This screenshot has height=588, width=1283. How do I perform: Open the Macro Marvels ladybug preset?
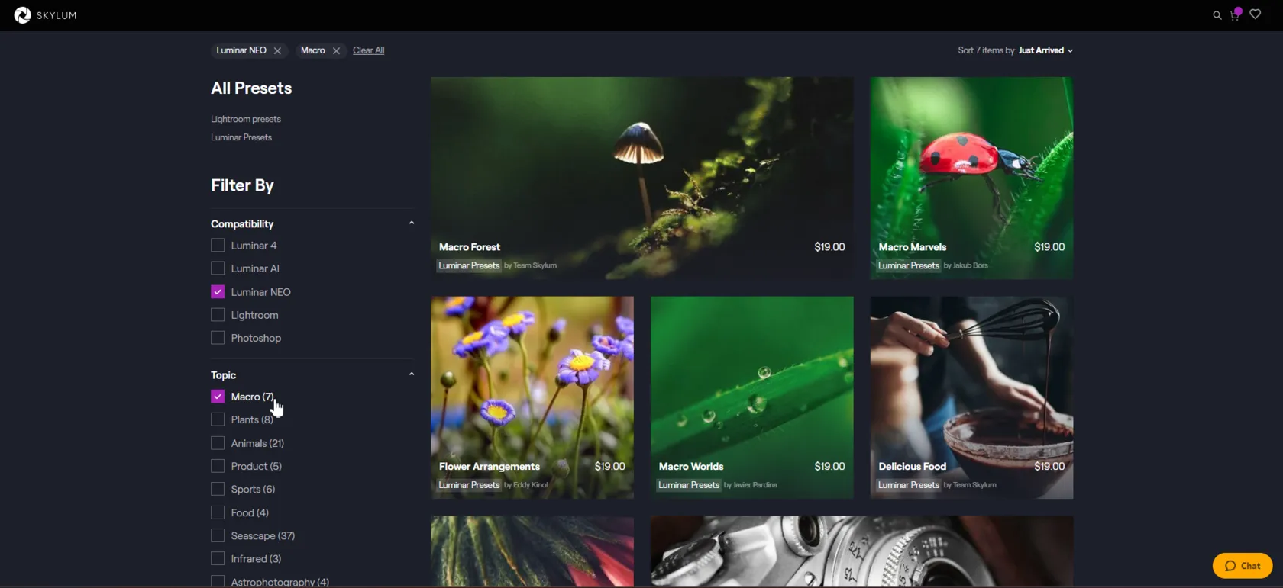971,168
